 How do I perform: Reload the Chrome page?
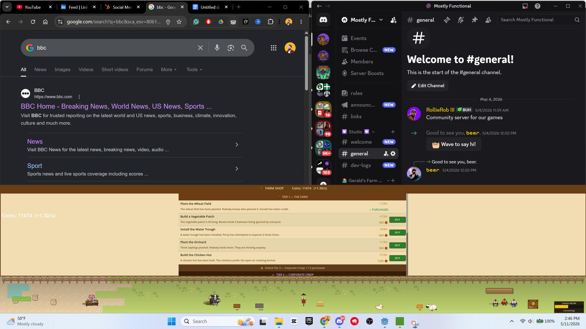click(x=33, y=22)
